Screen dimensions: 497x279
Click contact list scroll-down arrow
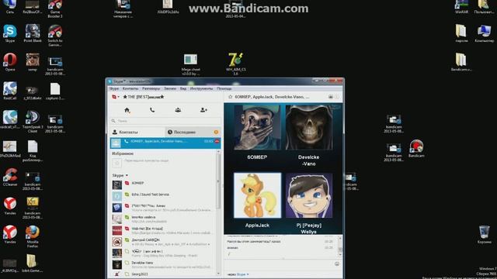(218, 274)
